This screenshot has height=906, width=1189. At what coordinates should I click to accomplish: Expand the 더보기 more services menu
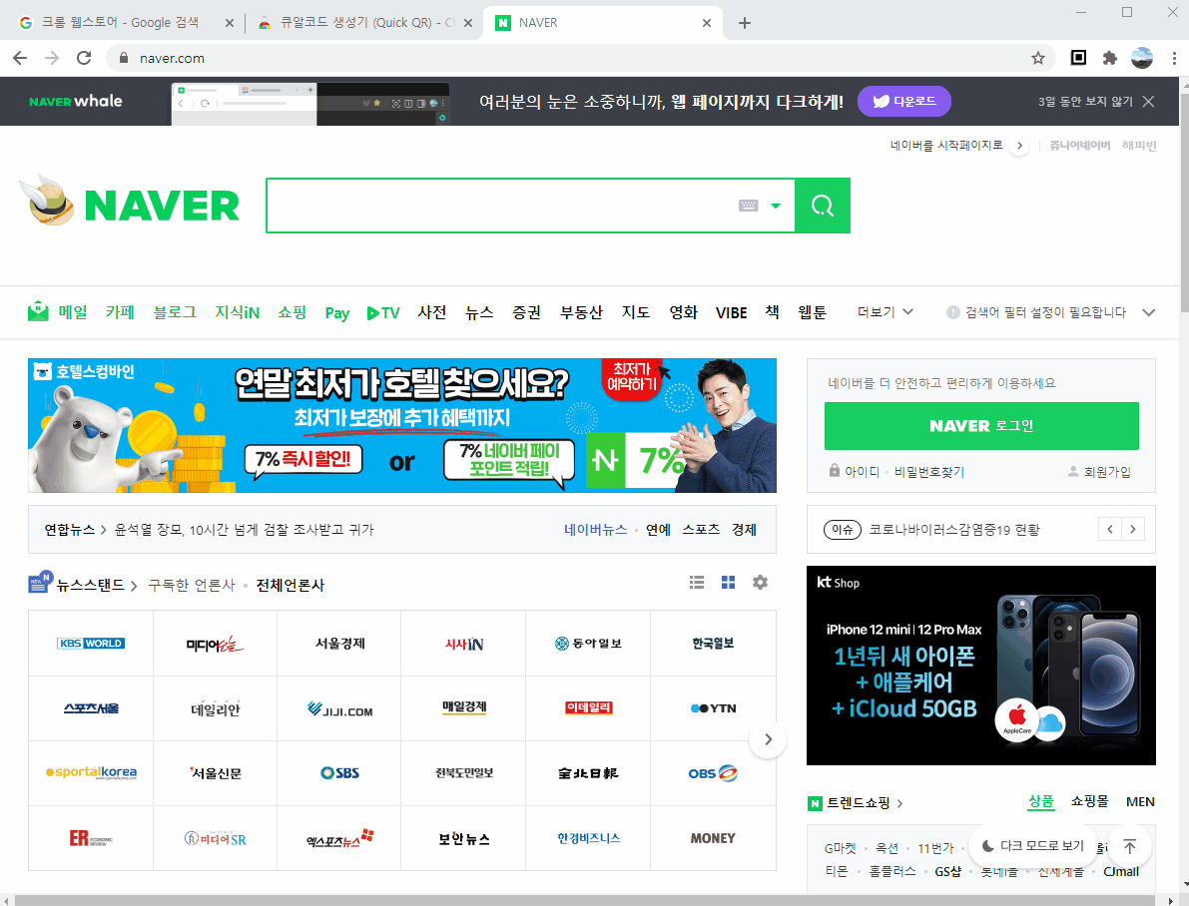(x=885, y=312)
